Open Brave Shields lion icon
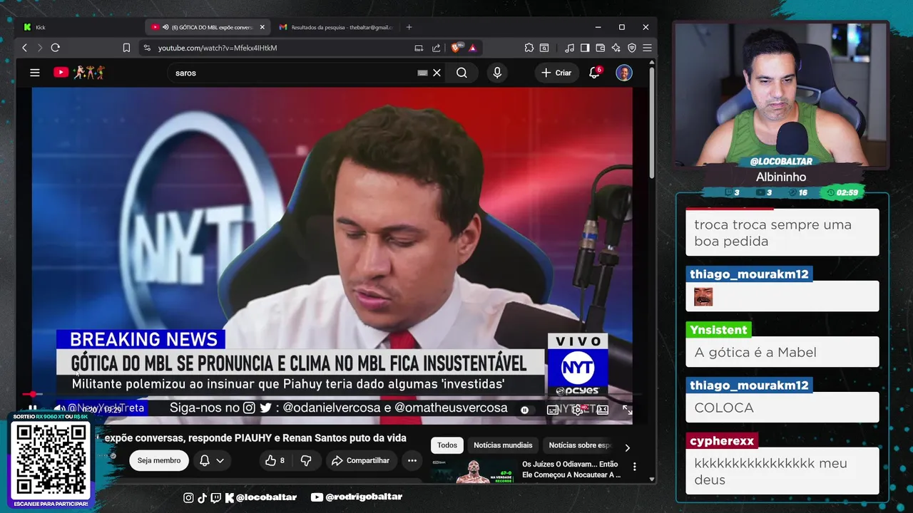 456,48
